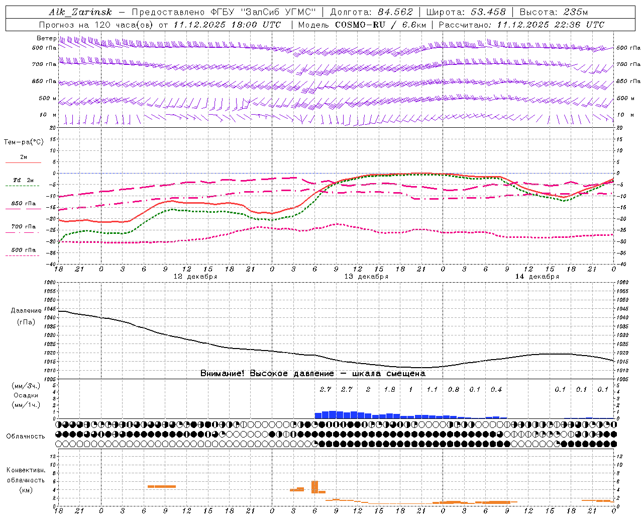Click the Ветер label of the wind panel
Image resolution: width=643 pixels, height=515 pixels.
[46, 38]
